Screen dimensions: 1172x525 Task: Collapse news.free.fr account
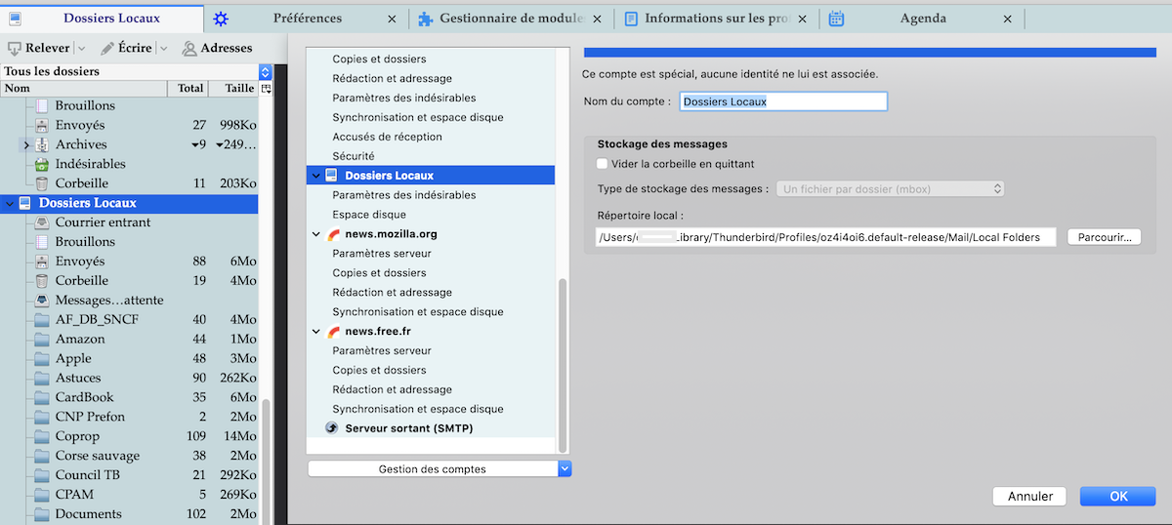click(315, 332)
